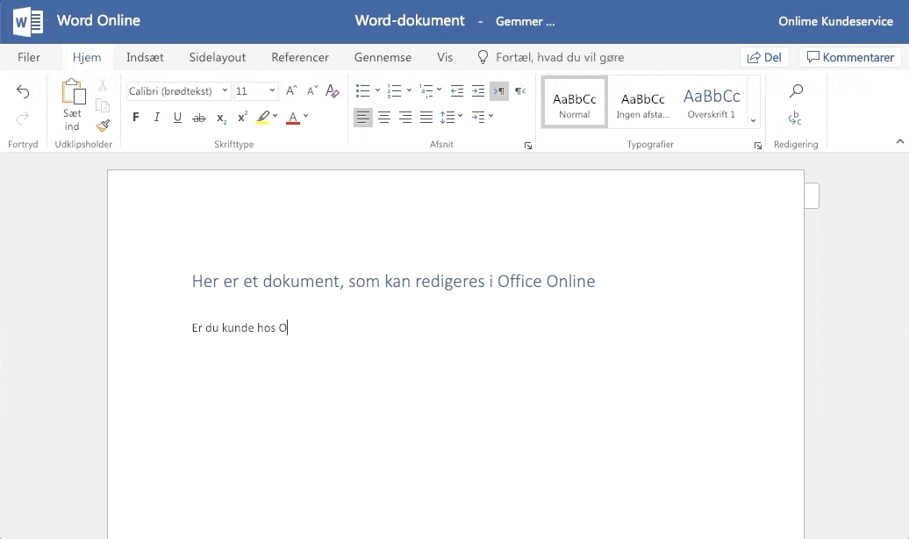Apply numbered list
This screenshot has height=539, width=909.
(394, 90)
